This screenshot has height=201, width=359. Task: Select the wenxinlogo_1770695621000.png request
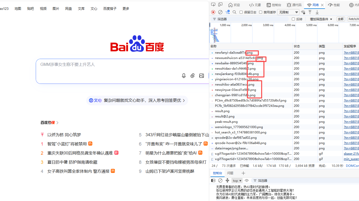click(284, 127)
